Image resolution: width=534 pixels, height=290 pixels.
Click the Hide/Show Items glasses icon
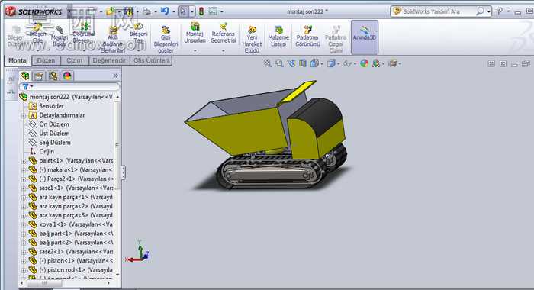[x=347, y=63]
